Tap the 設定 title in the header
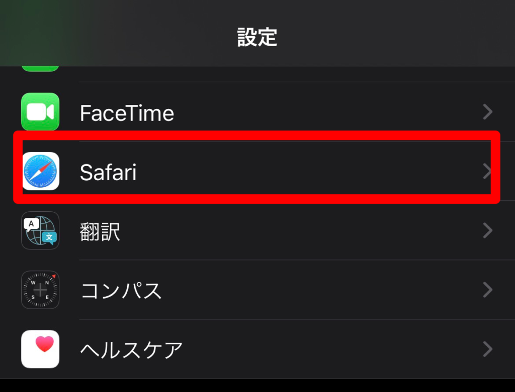 point(257,37)
